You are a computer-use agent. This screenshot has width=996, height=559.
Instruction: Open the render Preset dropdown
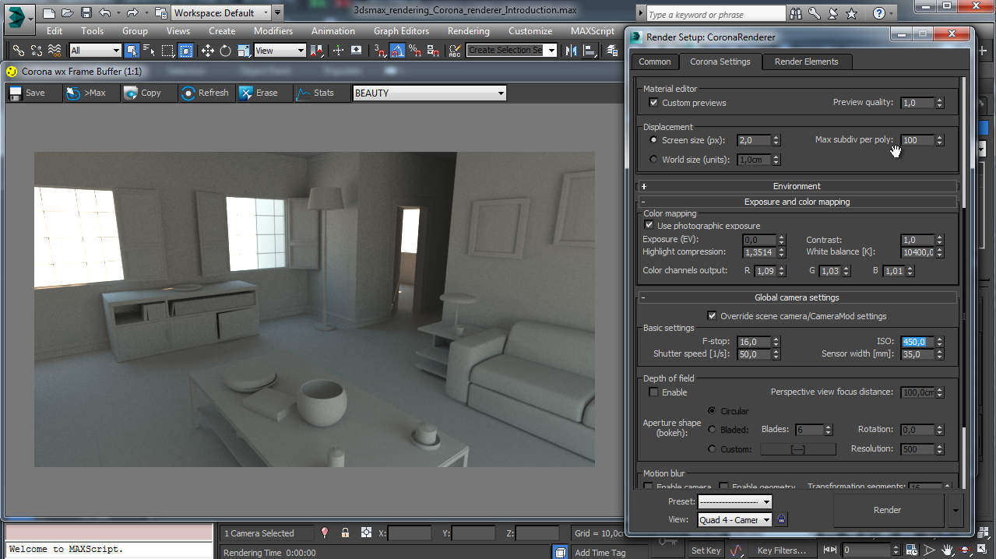pyautogui.click(x=734, y=502)
